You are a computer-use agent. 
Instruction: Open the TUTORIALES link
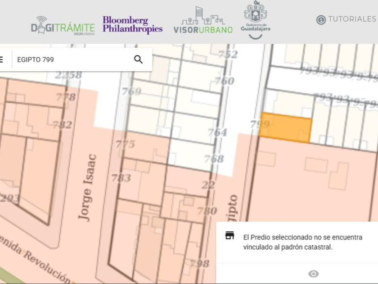352,19
